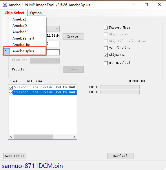The image size is (166, 170).
Task: Click the Ameba app icon in title bar
Action: [x=5, y=5]
